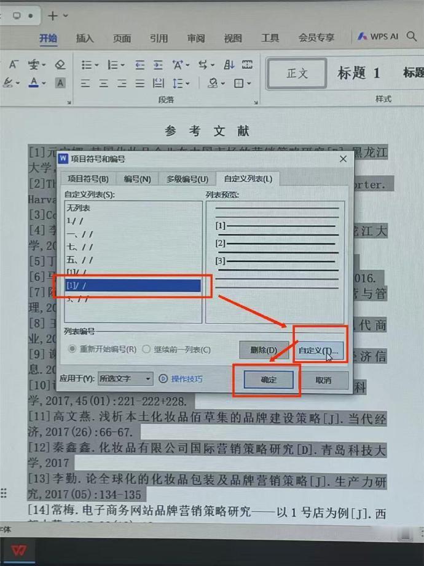The height and width of the screenshot is (566, 424).
Task: Select the 继续前一列表 radio button
Action: point(146,349)
